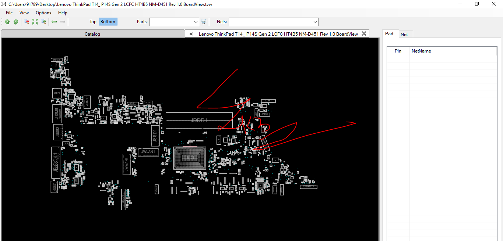This screenshot has height=241, width=503.
Task: Select the JCAM1 connector component
Action: 309,187
